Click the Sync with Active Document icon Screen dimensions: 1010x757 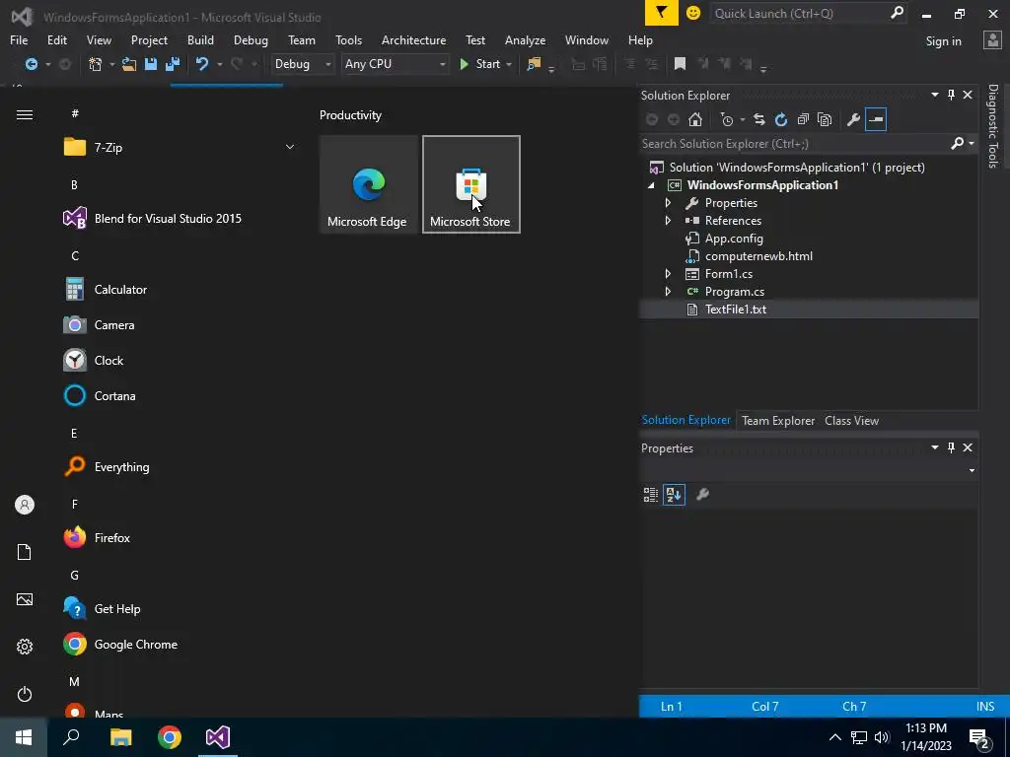[758, 119]
